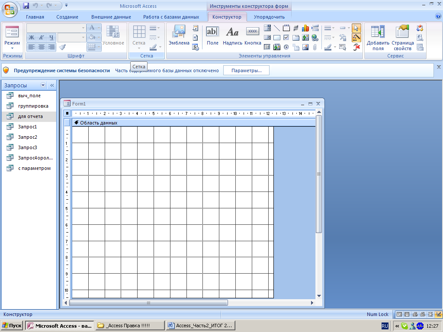The height and width of the screenshot is (332, 443).
Task: Select the Поле text box control
Action: (x=212, y=35)
